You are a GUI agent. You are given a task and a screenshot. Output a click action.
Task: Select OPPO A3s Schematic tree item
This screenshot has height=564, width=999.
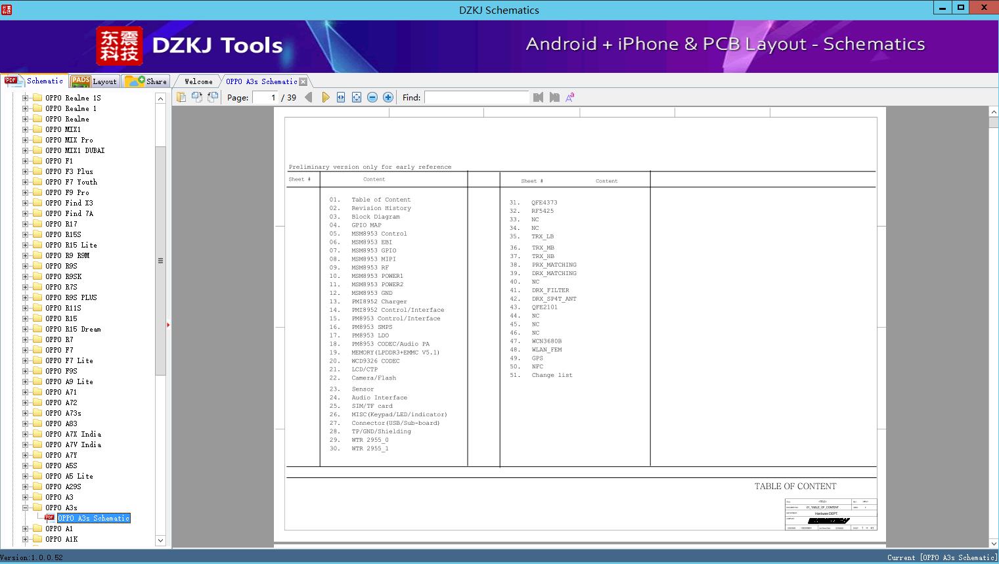coord(94,518)
